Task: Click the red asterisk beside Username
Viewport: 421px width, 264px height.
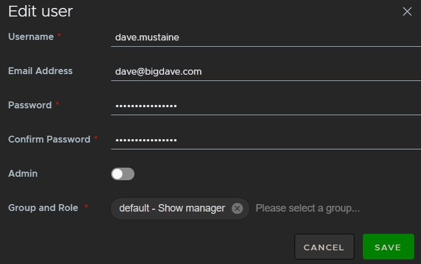Action: click(59, 36)
